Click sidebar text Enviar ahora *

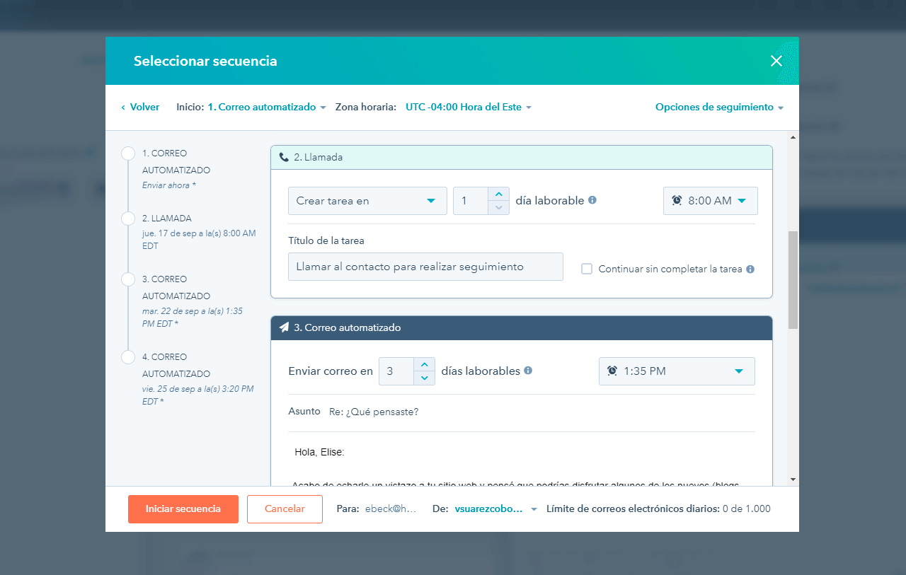click(169, 185)
